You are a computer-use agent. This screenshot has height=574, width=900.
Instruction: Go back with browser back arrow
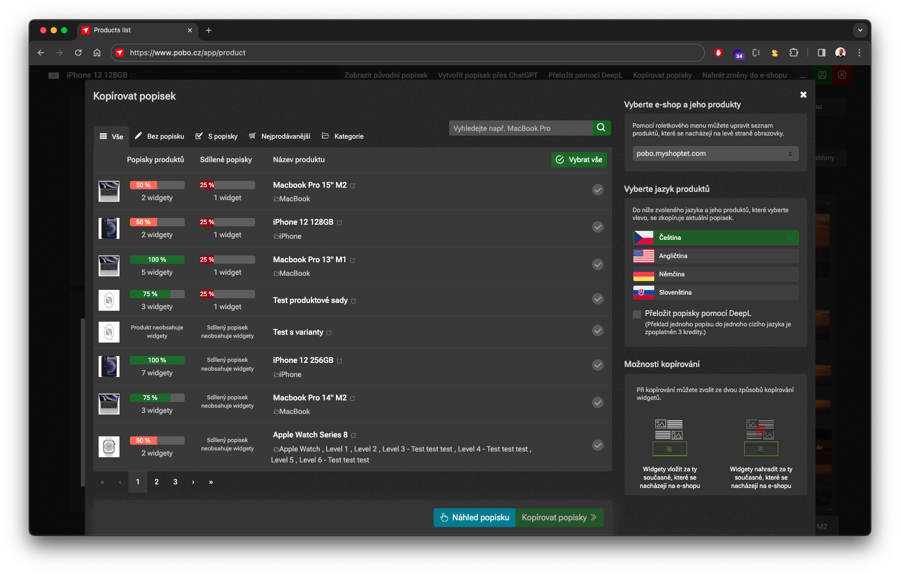click(41, 53)
